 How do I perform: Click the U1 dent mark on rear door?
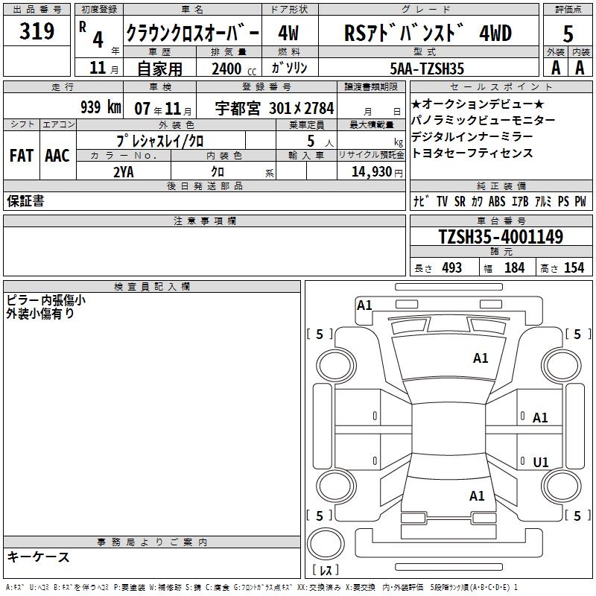point(541,462)
